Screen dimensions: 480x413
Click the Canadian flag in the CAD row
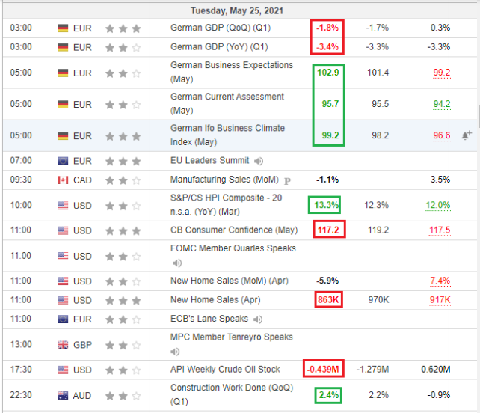pyautogui.click(x=63, y=180)
